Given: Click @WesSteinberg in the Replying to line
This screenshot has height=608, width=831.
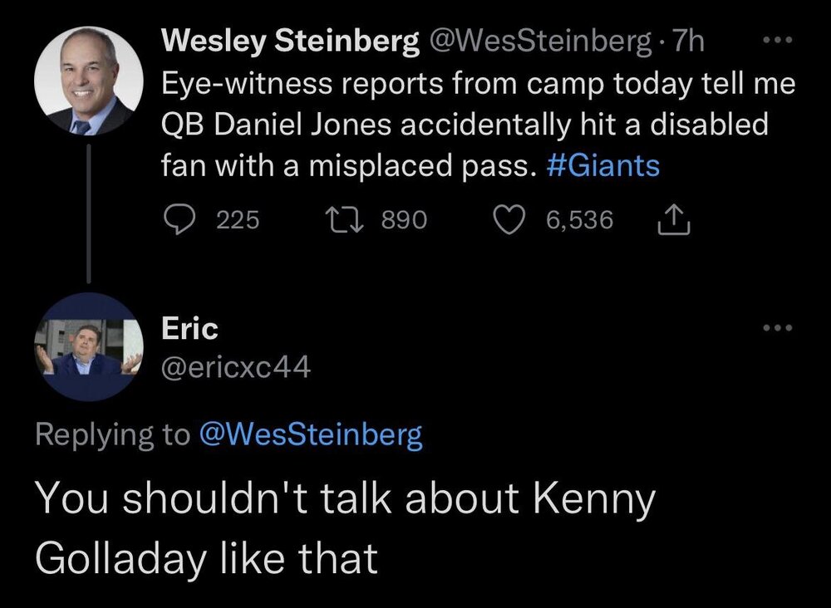Looking at the screenshot, I should coord(311,434).
